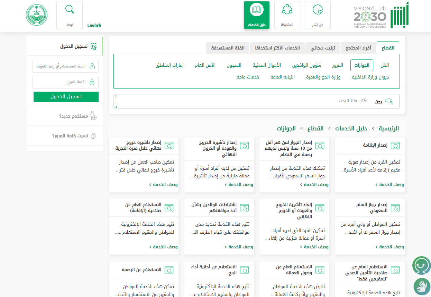Viewport: 431px width, 297px height.
Task: Click icon on الاستعلام عن صلاحية الإقامة card
Action: coord(169,208)
